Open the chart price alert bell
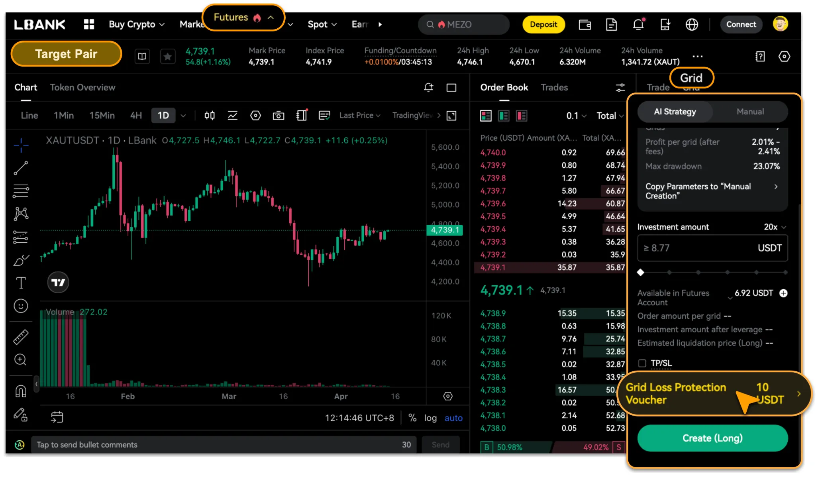This screenshot has height=477, width=816. coord(428,87)
